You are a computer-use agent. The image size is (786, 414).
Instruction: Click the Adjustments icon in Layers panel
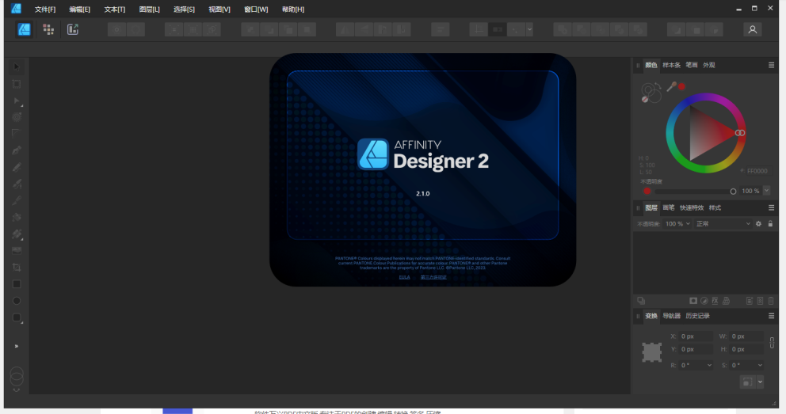(x=704, y=301)
